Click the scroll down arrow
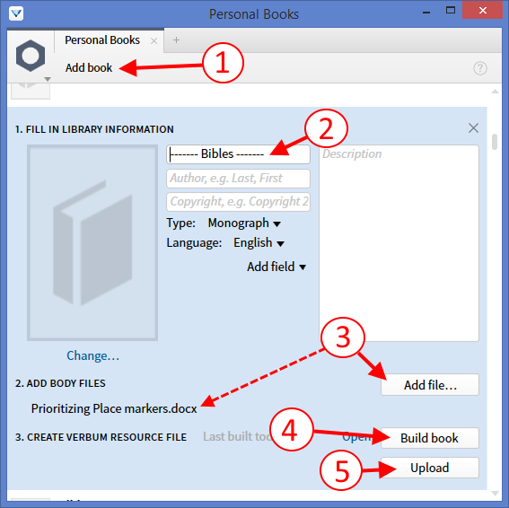 [495, 494]
